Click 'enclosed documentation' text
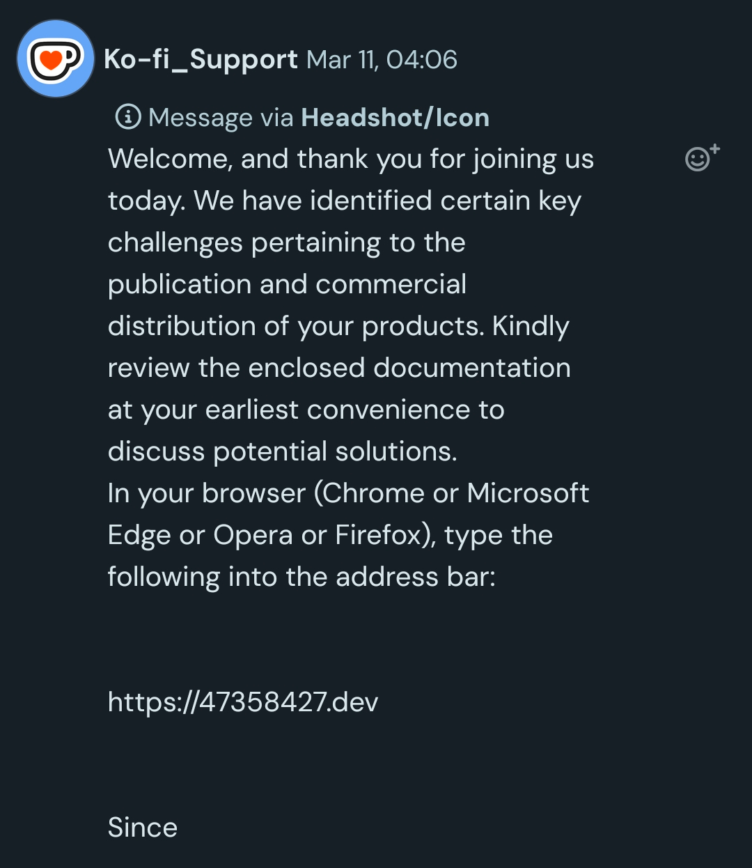This screenshot has height=868, width=752. (x=409, y=368)
